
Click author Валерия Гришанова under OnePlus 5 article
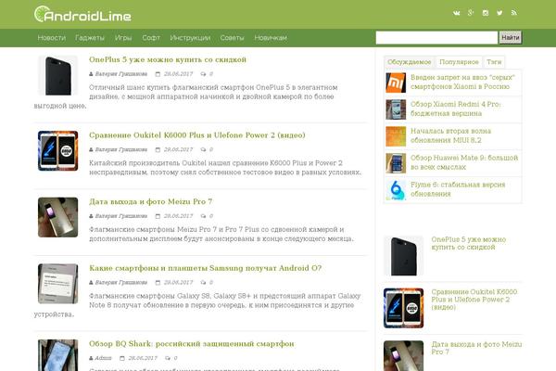[121, 74]
